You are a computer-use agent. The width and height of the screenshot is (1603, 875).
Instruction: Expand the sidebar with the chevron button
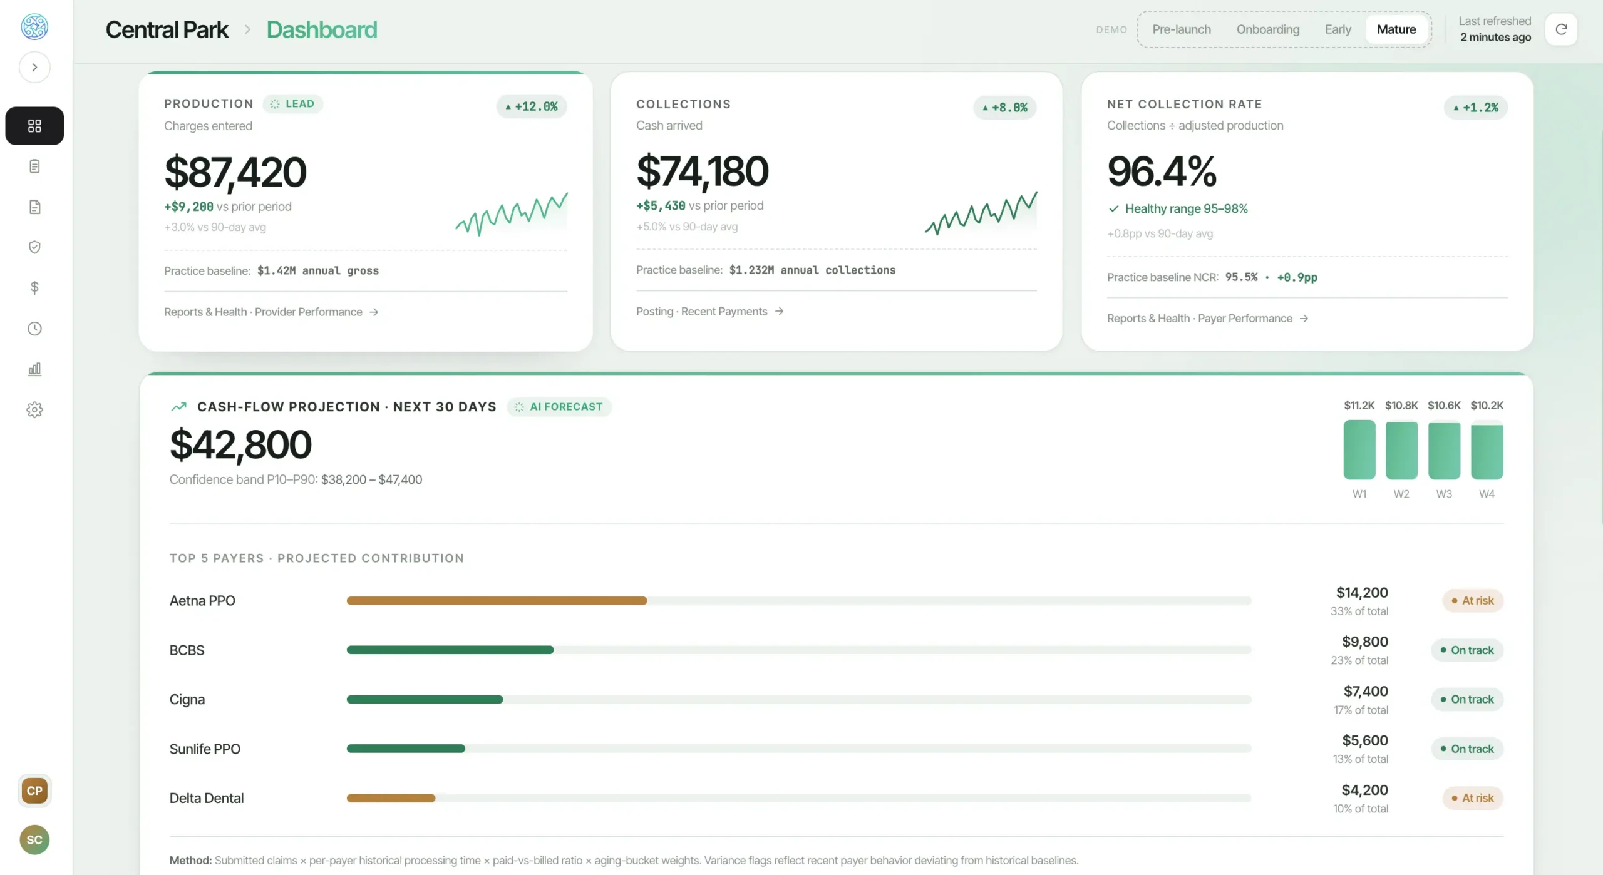coord(34,67)
